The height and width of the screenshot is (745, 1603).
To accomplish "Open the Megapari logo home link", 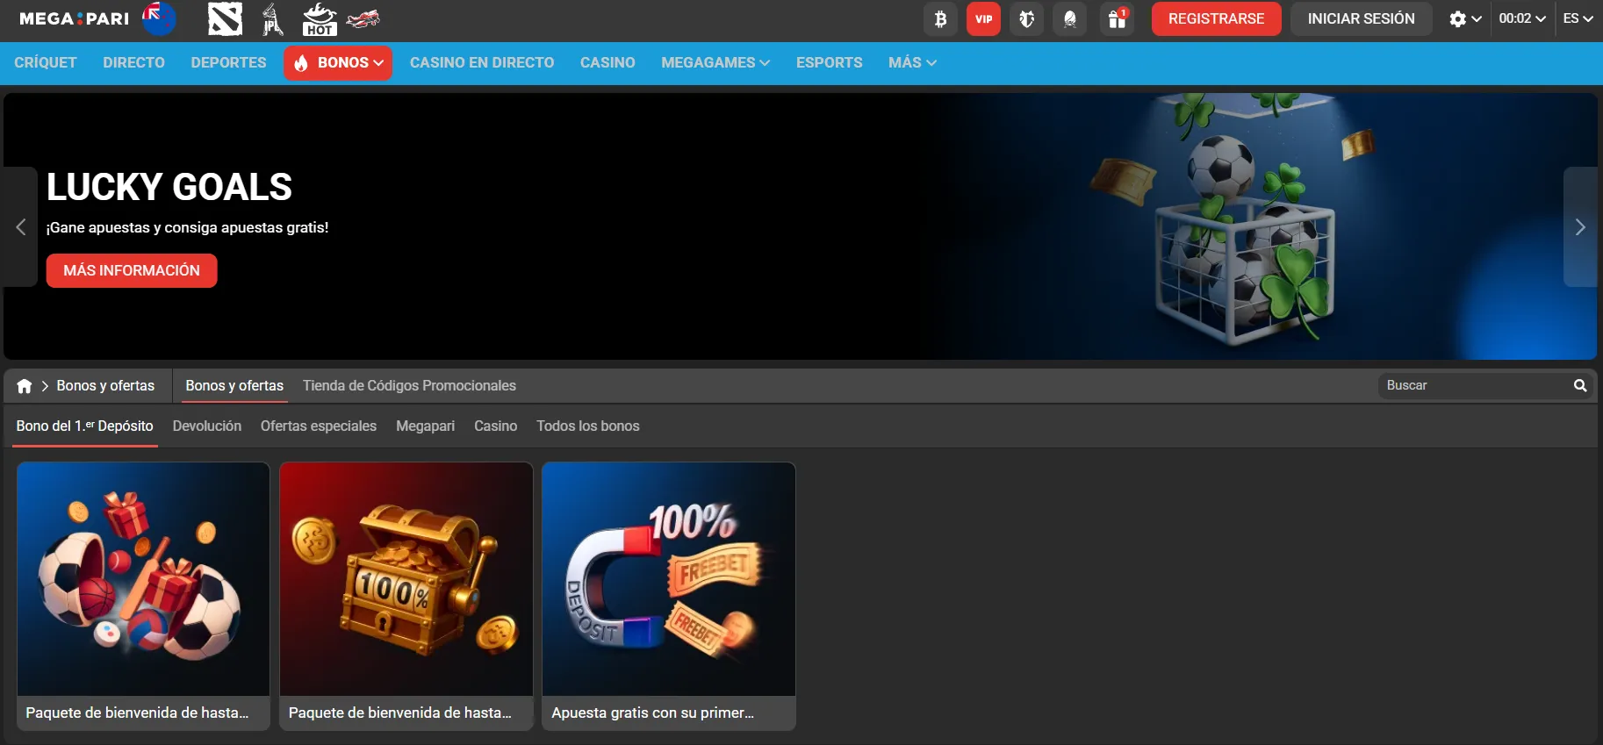I will coord(74,18).
